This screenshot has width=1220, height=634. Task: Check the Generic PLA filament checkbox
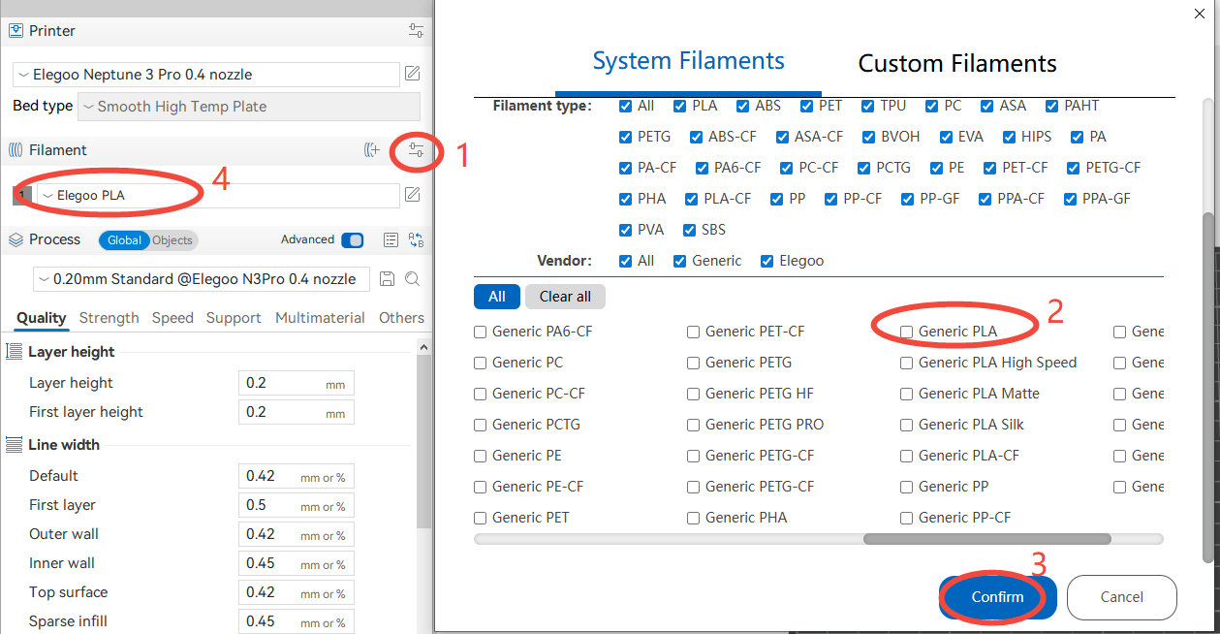(906, 332)
